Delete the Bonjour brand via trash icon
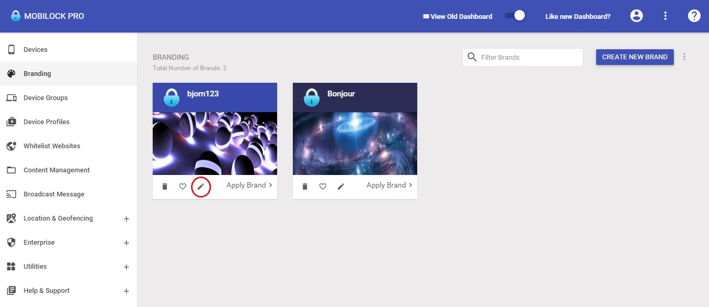 pos(305,187)
